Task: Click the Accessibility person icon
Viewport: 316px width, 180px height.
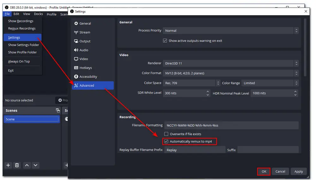Action: (76, 76)
